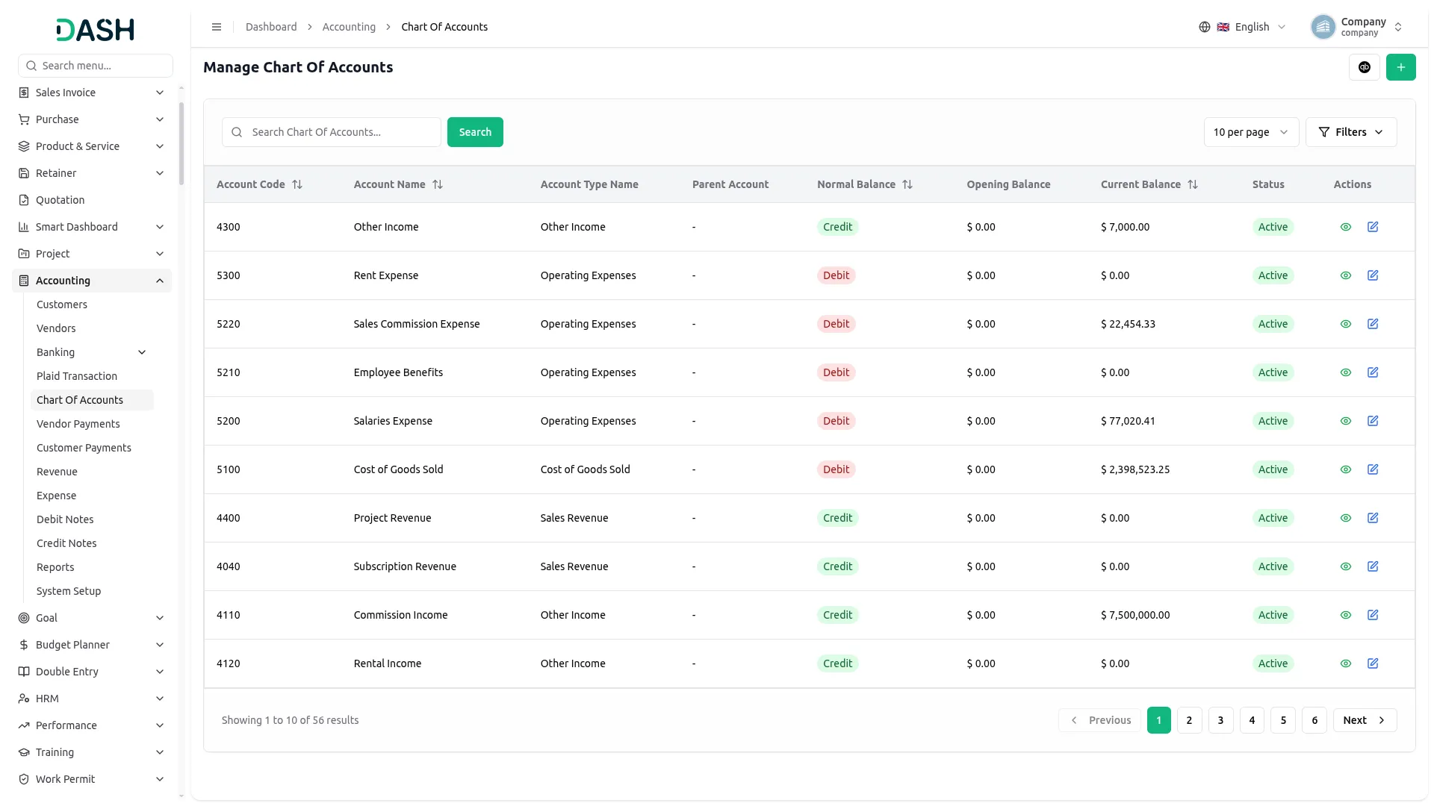View the Other Income 4300 account
This screenshot has width=1434, height=806.
1346,227
